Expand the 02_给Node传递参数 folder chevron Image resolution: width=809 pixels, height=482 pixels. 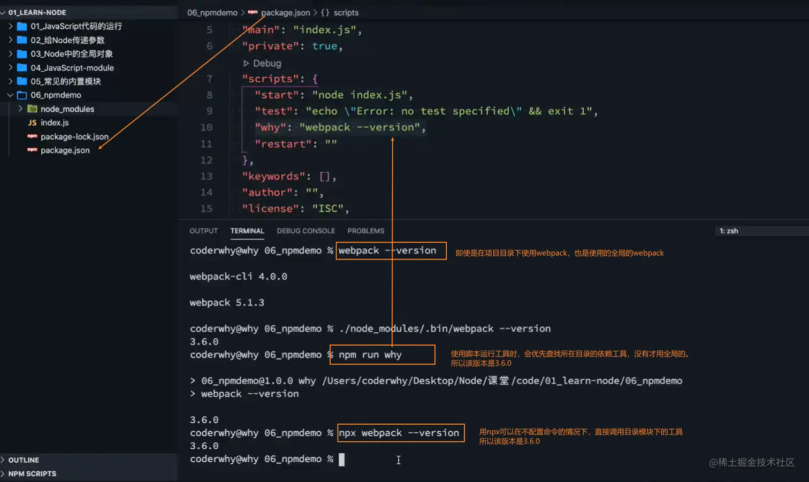(10, 40)
